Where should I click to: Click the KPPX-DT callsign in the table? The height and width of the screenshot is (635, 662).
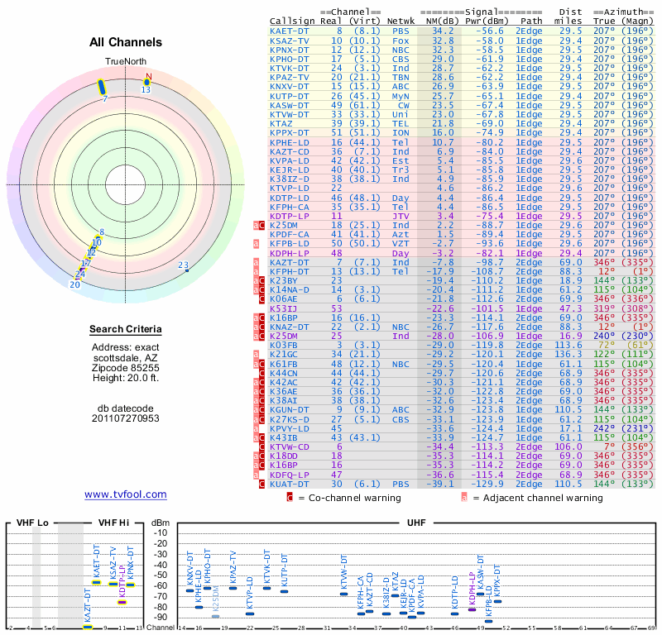coord(289,133)
